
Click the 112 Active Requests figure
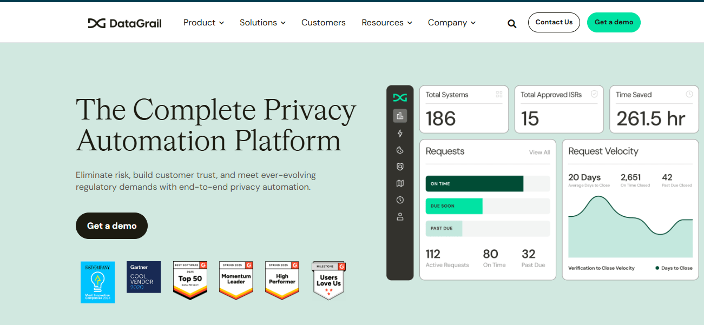(433, 254)
